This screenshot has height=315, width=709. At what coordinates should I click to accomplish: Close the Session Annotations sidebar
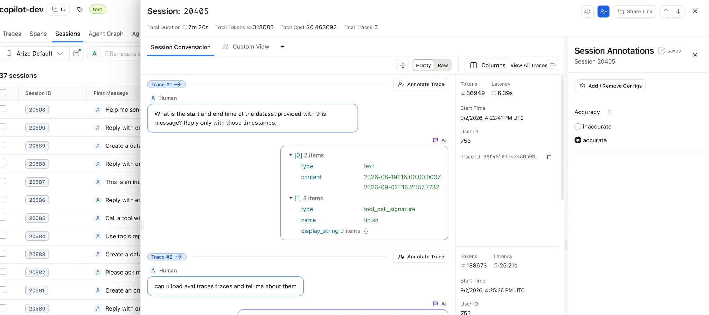pos(695,55)
